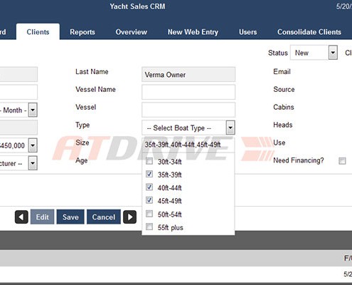This screenshot has width=352, height=285.
Task: Tick the 50ft-54ft checkbox
Action: coord(149,214)
